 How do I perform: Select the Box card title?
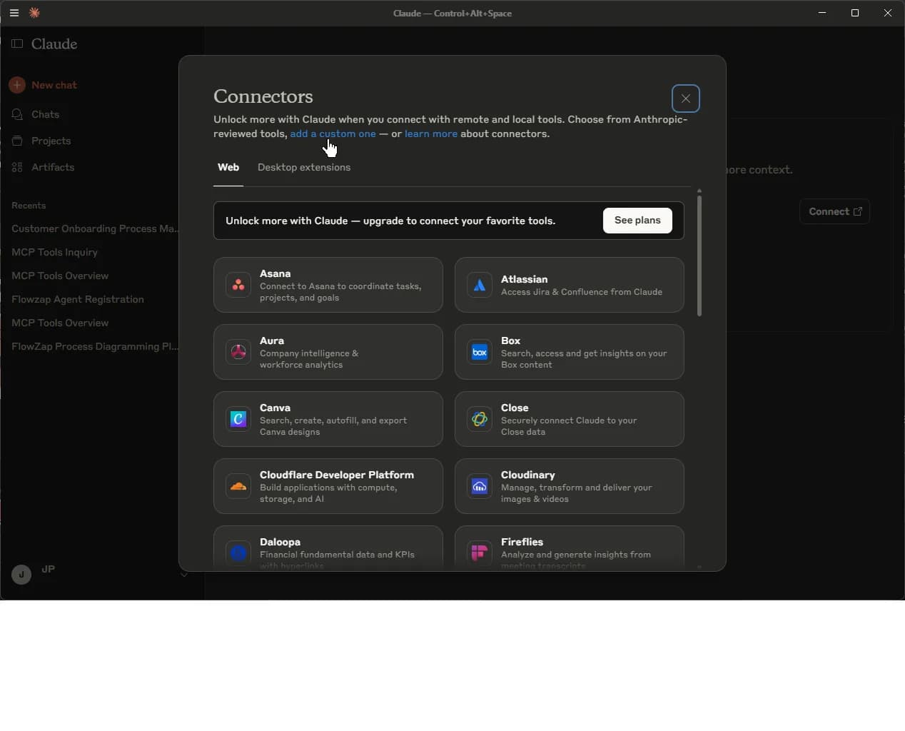[510, 341]
